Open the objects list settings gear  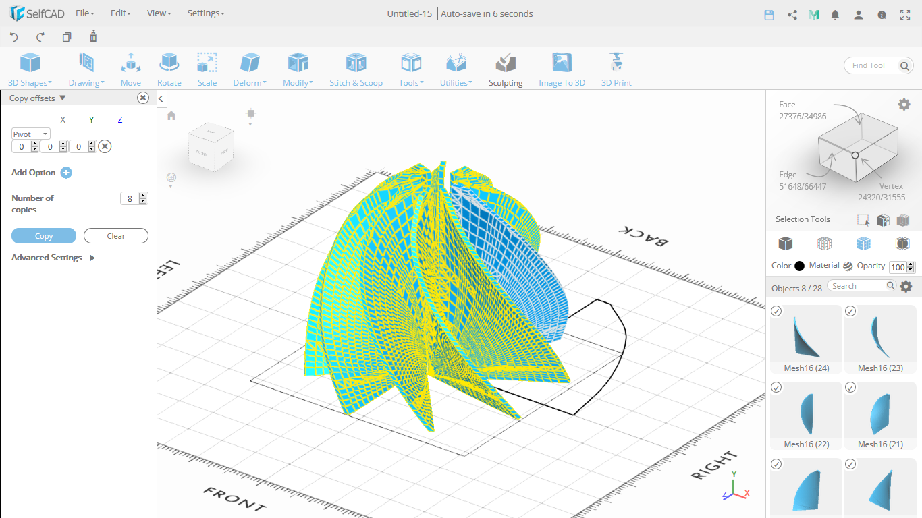(x=906, y=286)
